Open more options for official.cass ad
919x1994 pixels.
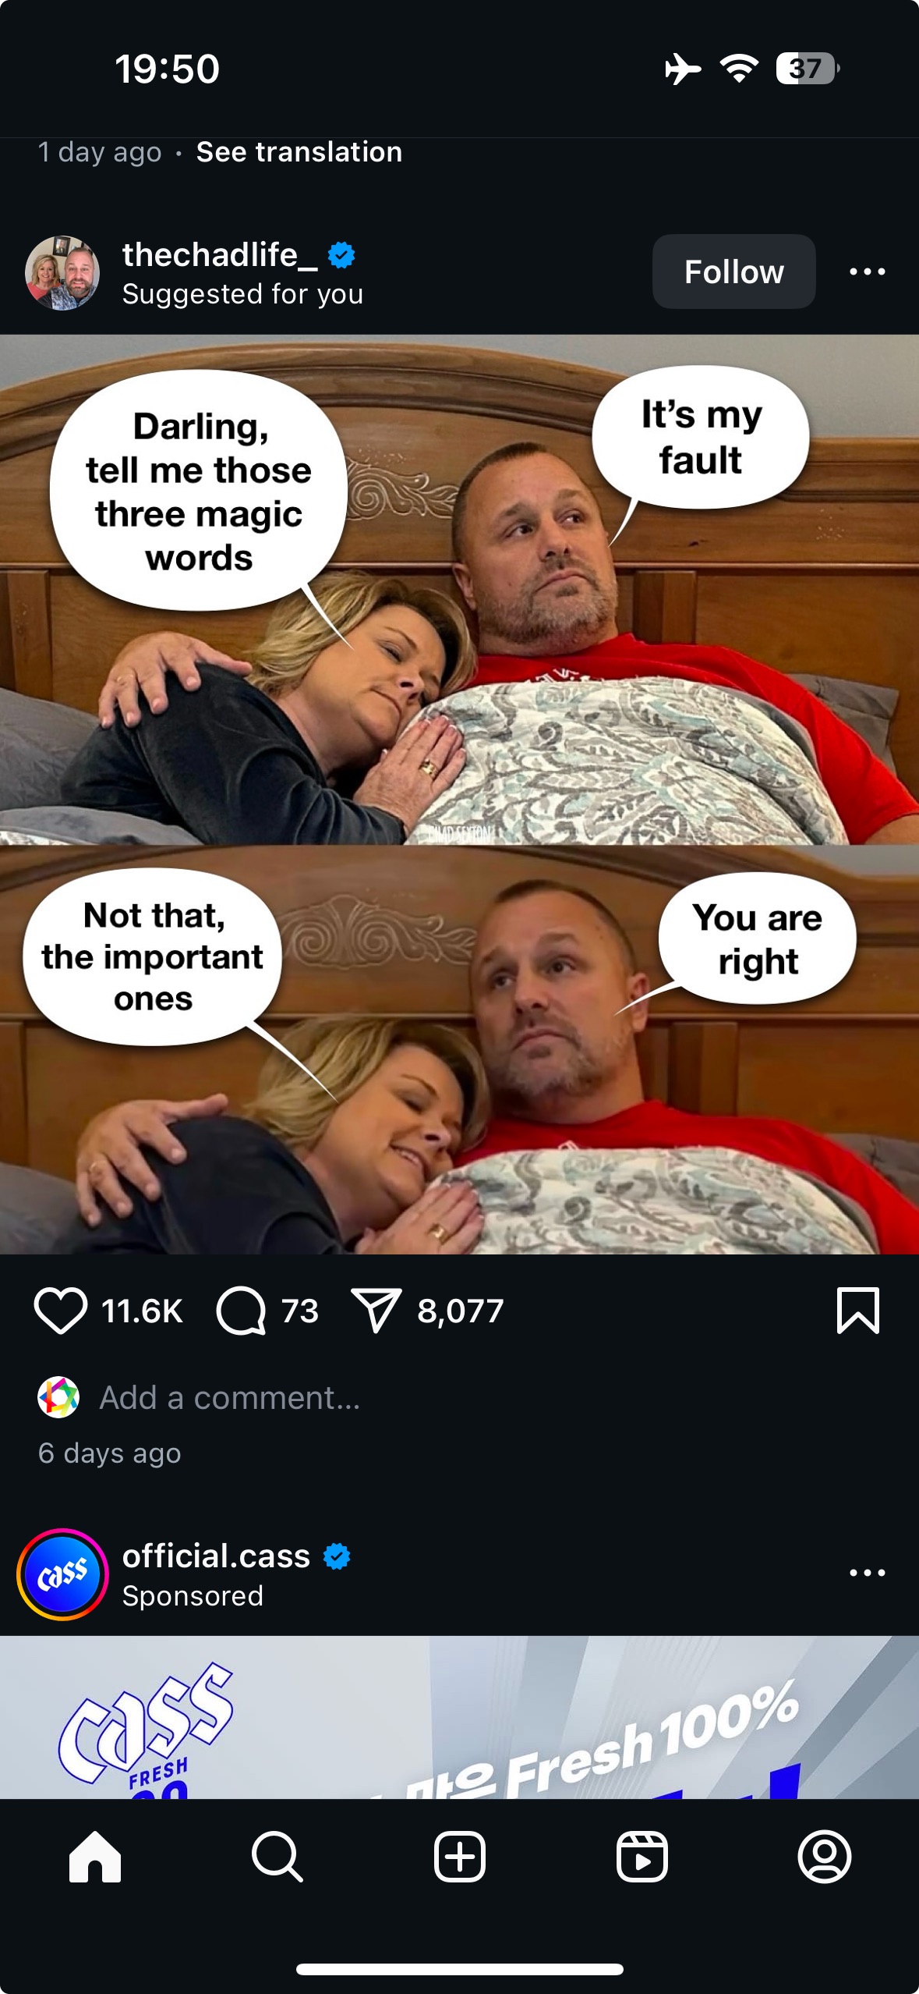(867, 1573)
